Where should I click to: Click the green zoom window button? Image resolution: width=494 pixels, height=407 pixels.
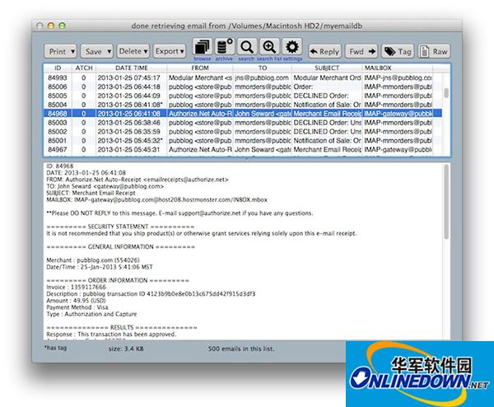(x=62, y=26)
